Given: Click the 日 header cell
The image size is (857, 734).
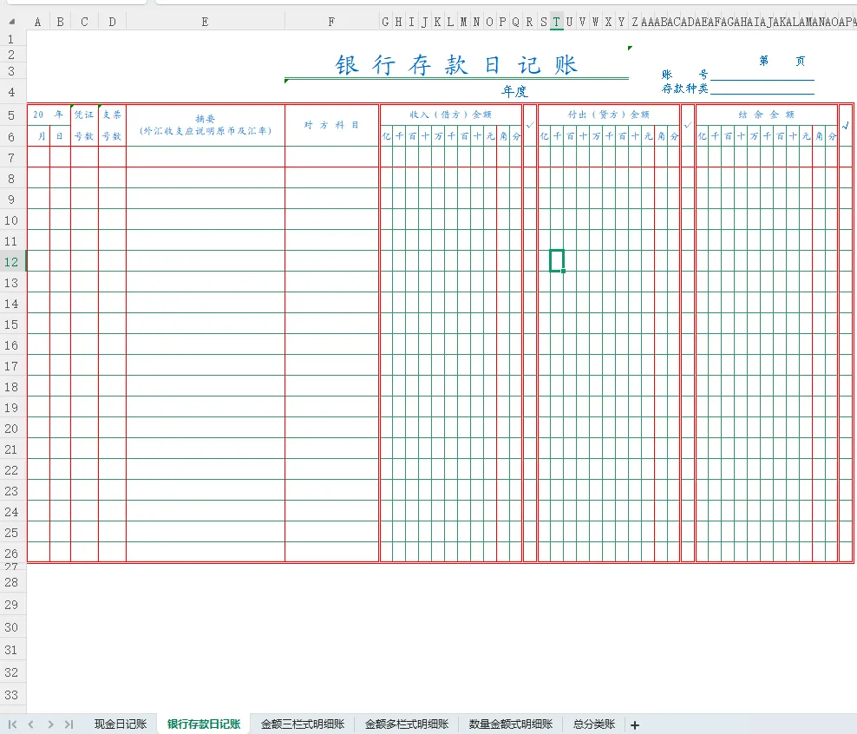Looking at the screenshot, I should (60, 136).
